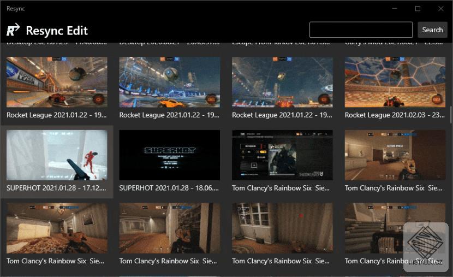
Task: Select Rocket League thumbnail with the league banner sign
Action: [57, 82]
